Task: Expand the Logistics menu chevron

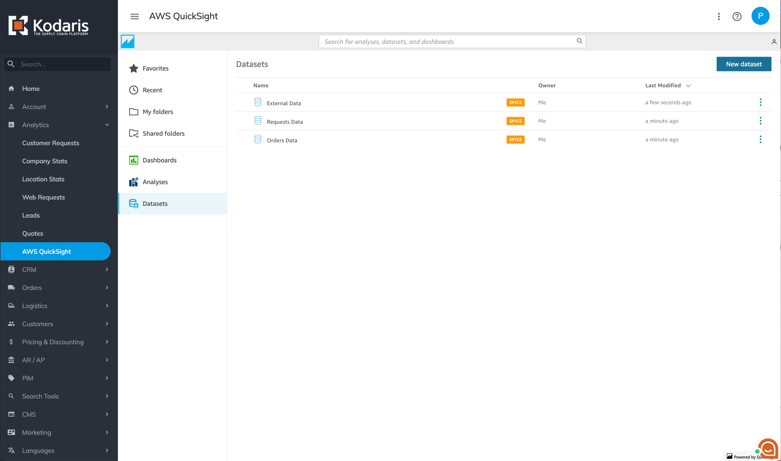Action: [107, 306]
